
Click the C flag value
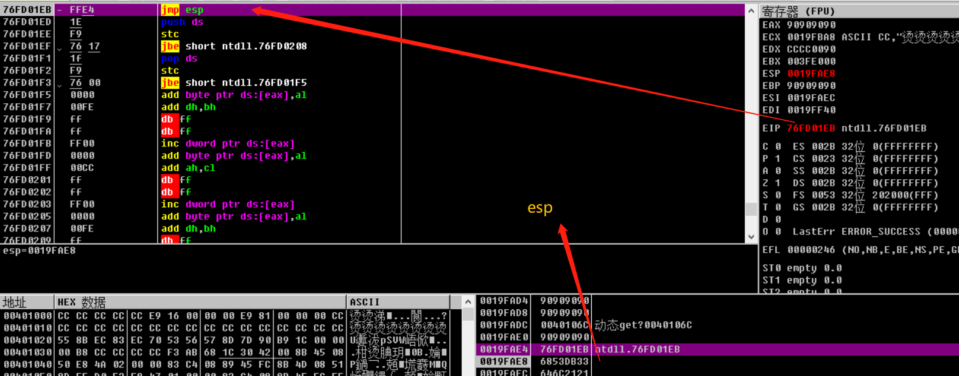778,146
